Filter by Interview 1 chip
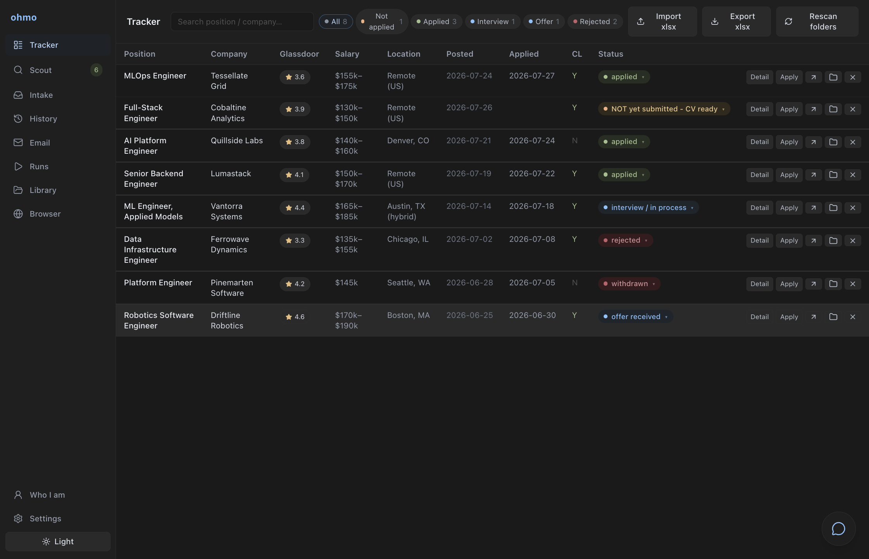 point(493,22)
